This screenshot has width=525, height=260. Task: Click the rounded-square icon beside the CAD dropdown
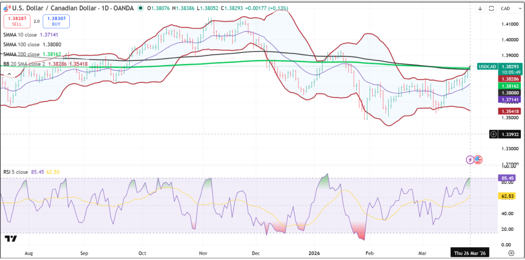(x=491, y=8)
